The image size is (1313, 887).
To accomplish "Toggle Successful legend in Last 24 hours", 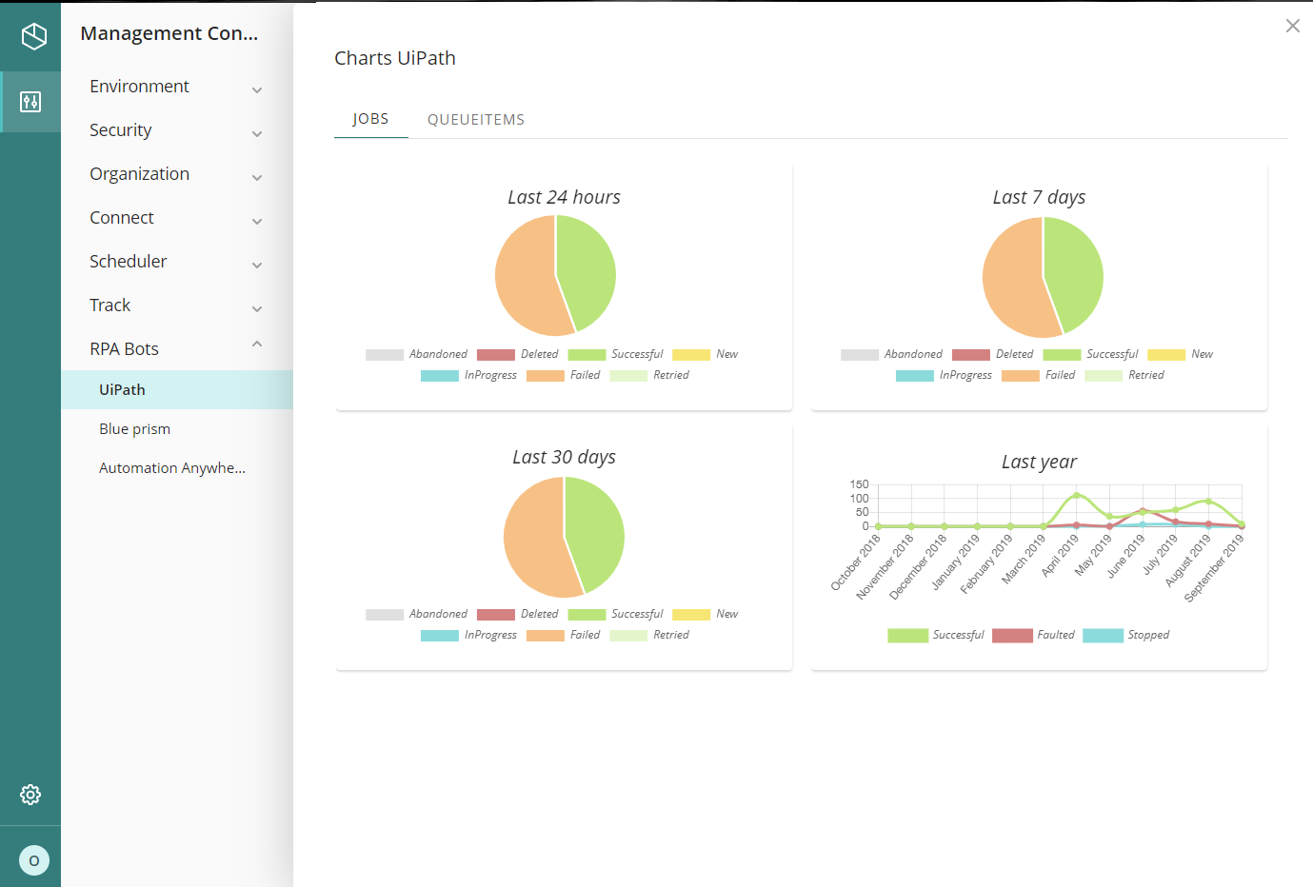I will coord(615,354).
